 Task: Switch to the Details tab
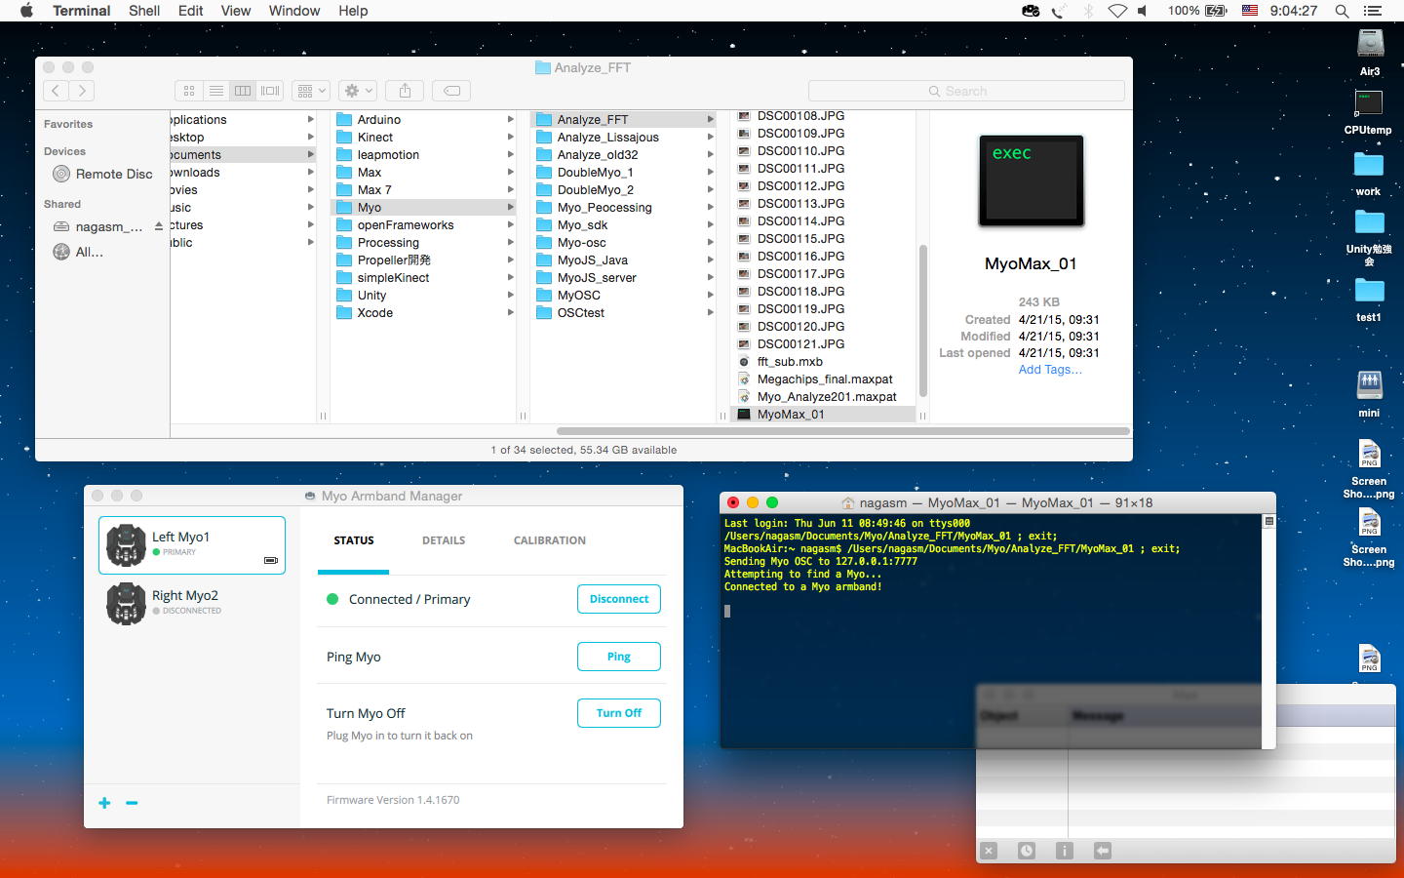[444, 540]
